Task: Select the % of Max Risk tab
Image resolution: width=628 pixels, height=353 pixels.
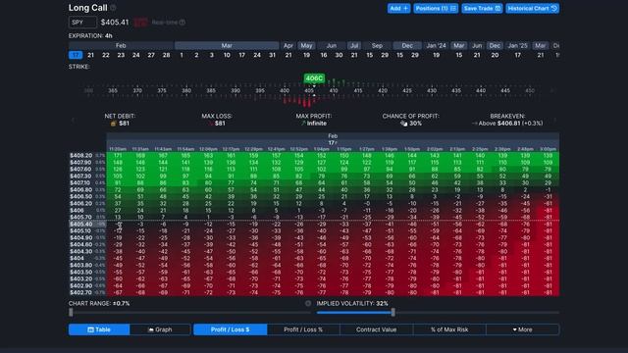Action: pos(449,329)
